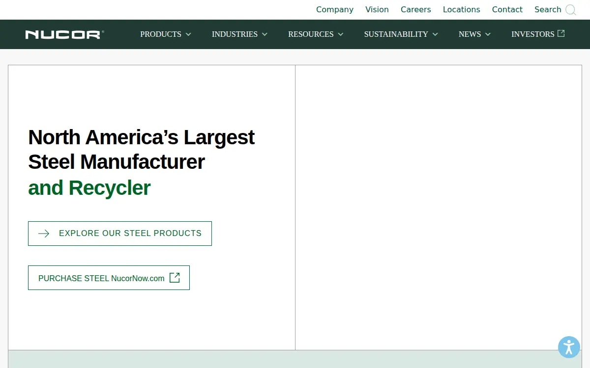
Task: Click Explore Our Steel Products
Action: (x=120, y=234)
